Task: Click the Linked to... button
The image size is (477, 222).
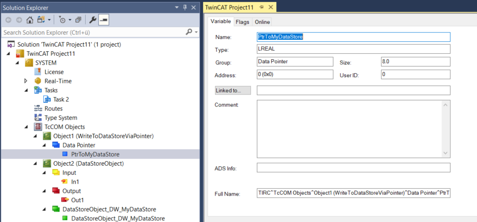Action: 233,90
